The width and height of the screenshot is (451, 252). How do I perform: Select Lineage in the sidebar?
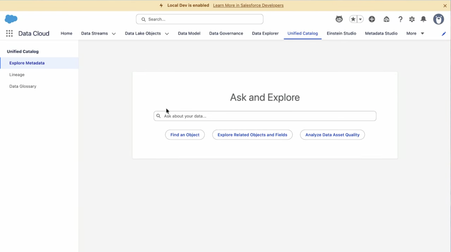coord(17,75)
